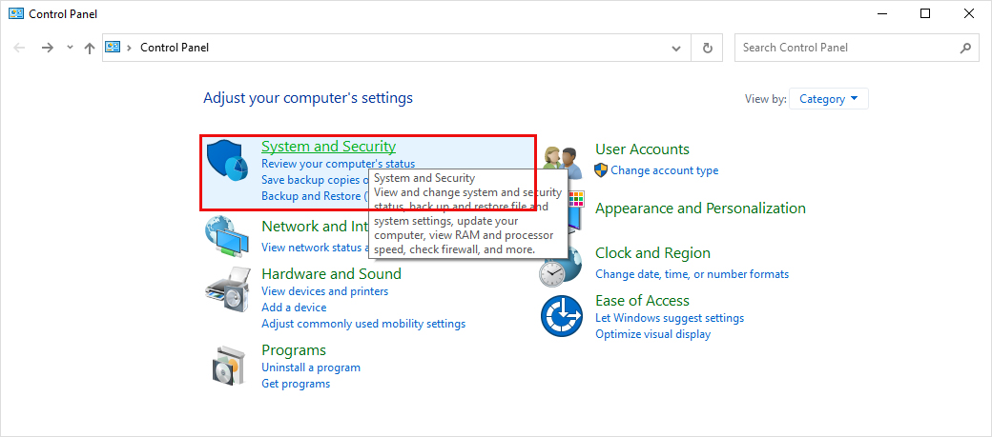Click View network status link
This screenshot has width=992, height=437.
coord(315,248)
